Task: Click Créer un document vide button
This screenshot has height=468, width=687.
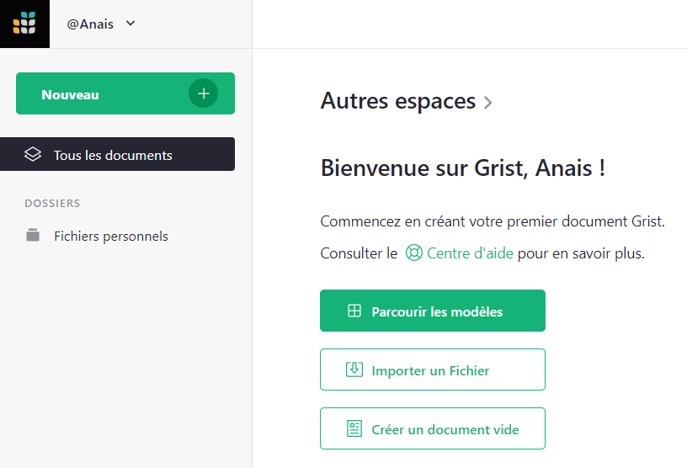Action: 433,428
